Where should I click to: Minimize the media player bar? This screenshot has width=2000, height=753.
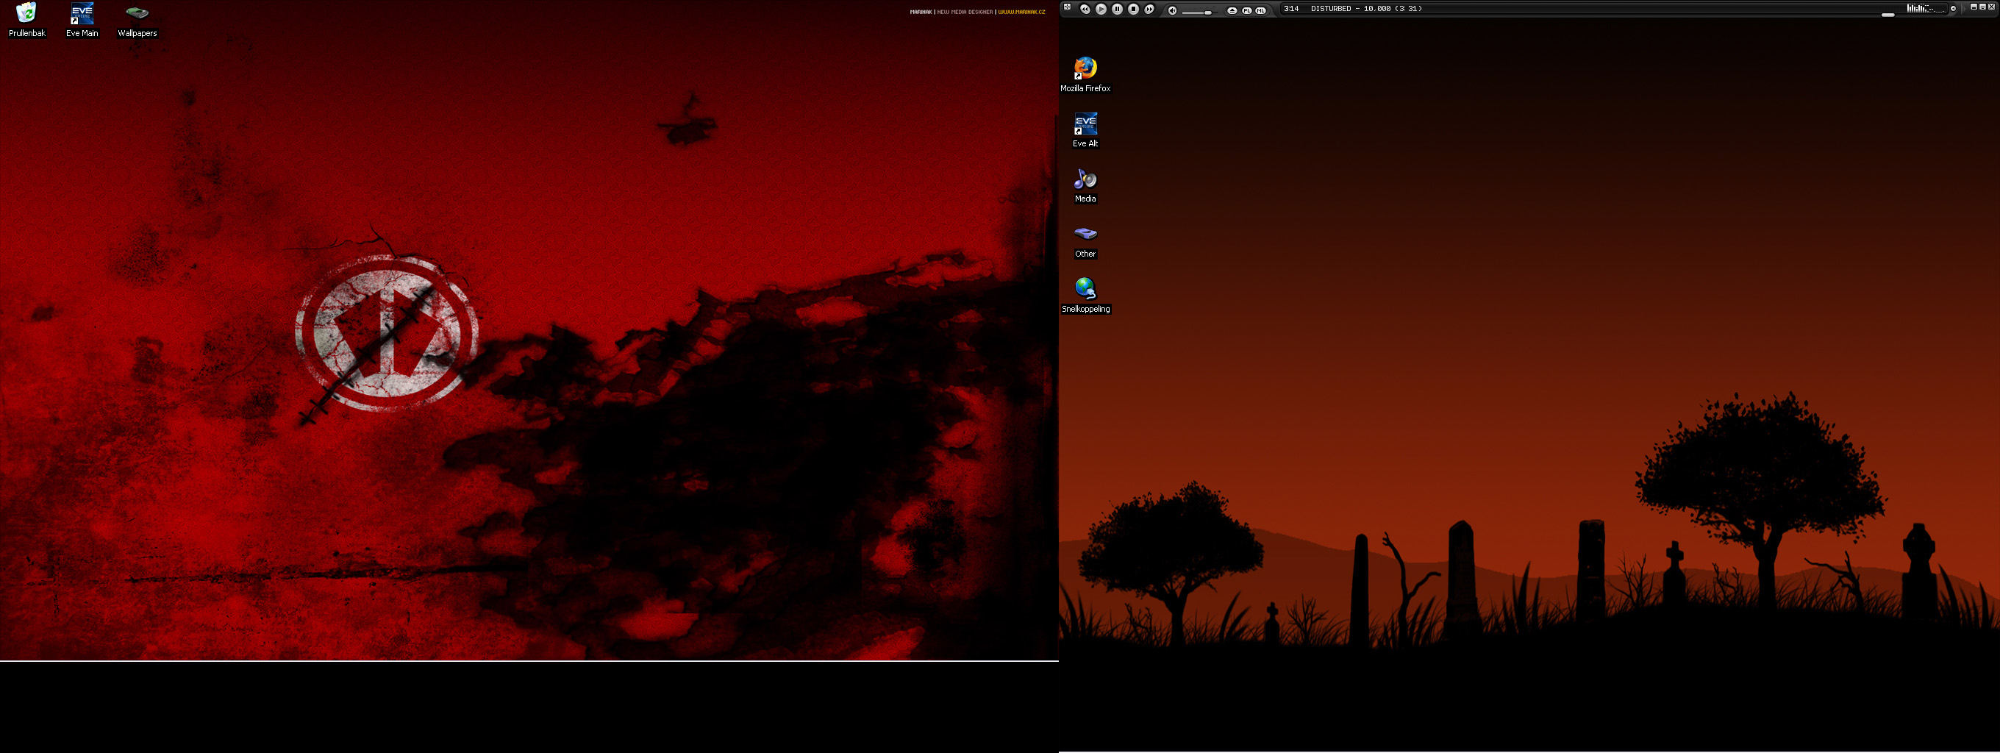[1974, 7]
